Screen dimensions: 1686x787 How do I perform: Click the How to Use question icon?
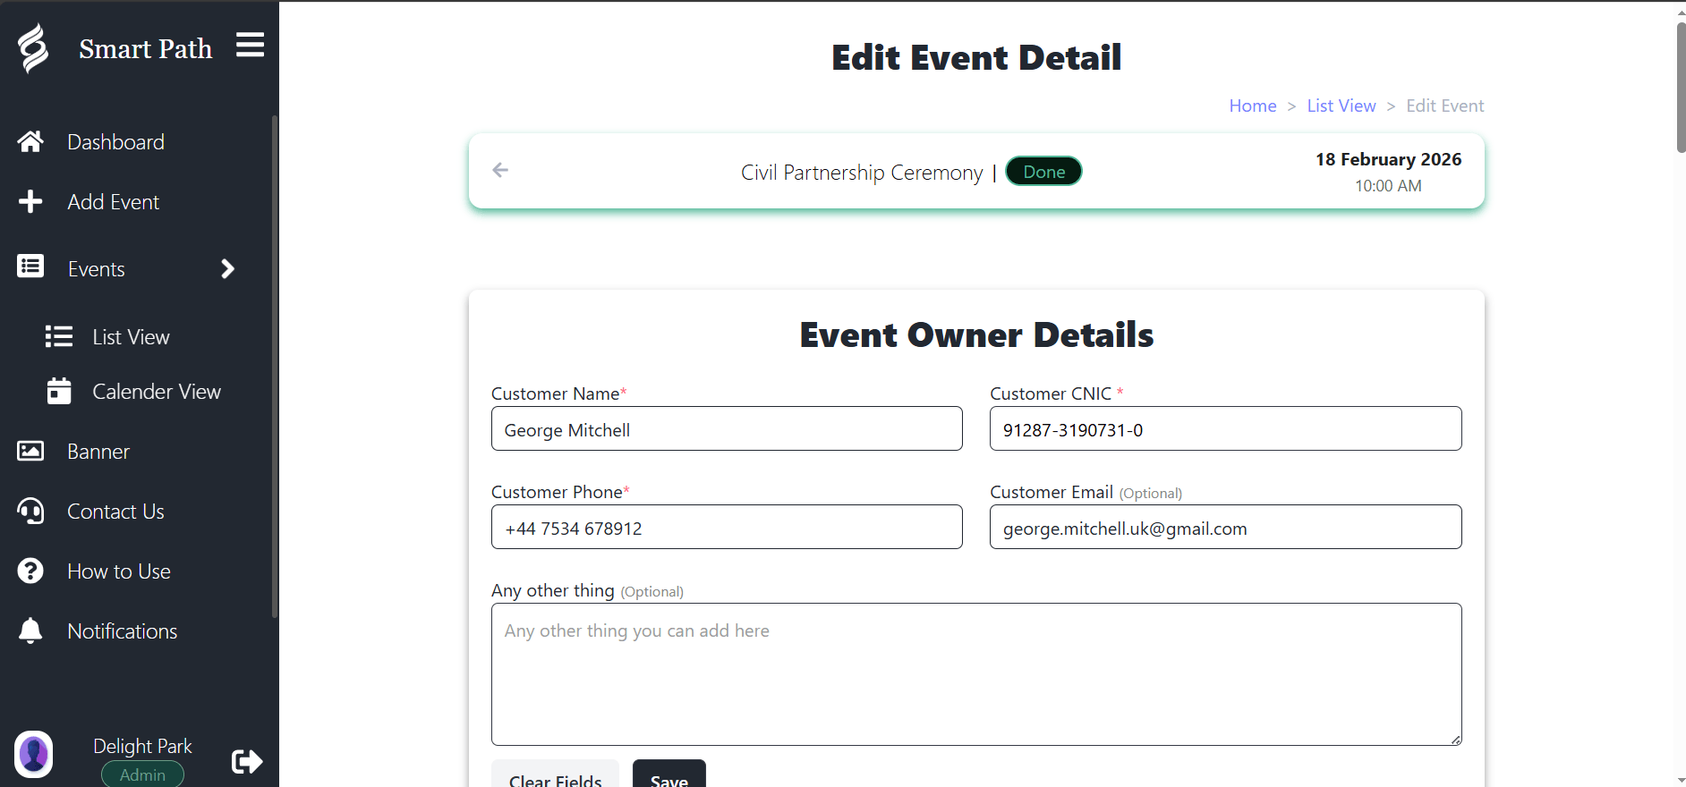coord(30,571)
